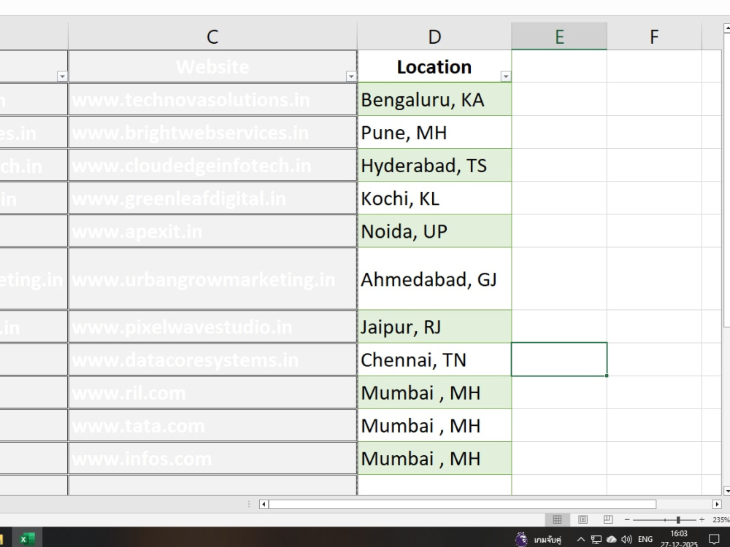Click the horizontal scrollbar thumb

click(x=462, y=504)
